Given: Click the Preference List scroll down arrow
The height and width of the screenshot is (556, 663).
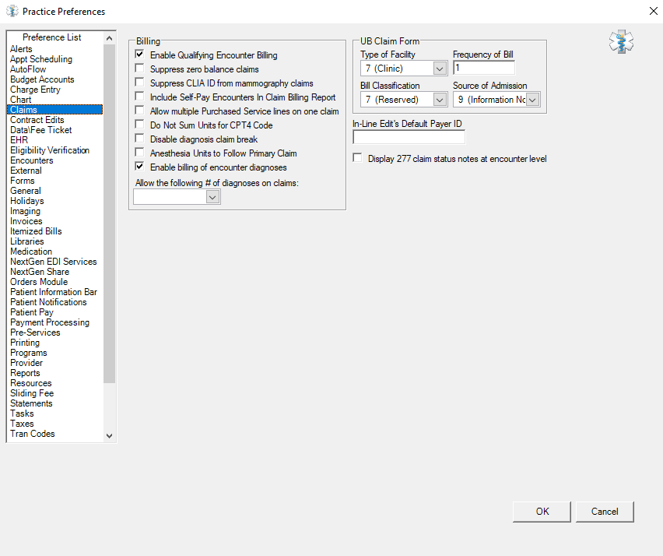Looking at the screenshot, I should click(x=109, y=435).
